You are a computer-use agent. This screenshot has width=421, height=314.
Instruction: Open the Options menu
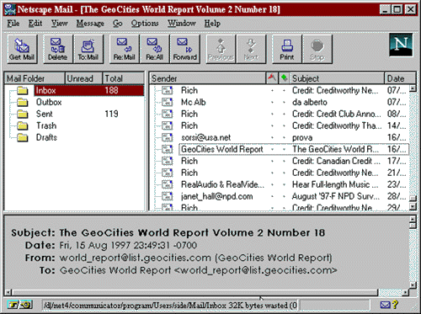point(145,24)
